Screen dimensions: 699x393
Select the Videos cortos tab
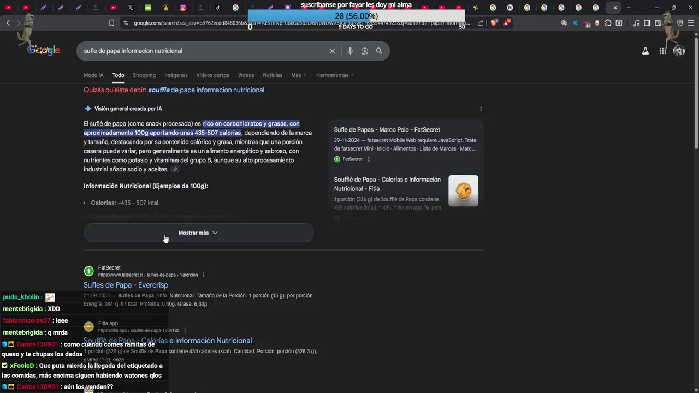[x=213, y=75]
